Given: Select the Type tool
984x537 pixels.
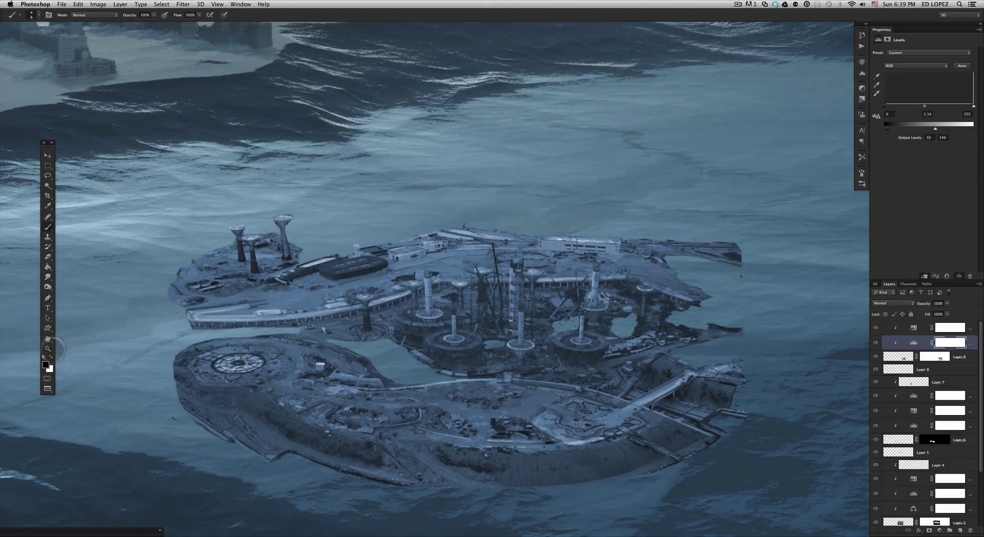Looking at the screenshot, I should click(x=48, y=308).
